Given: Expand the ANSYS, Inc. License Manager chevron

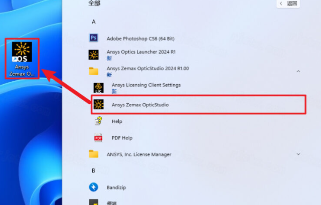Looking at the screenshot, I should click(x=298, y=154).
